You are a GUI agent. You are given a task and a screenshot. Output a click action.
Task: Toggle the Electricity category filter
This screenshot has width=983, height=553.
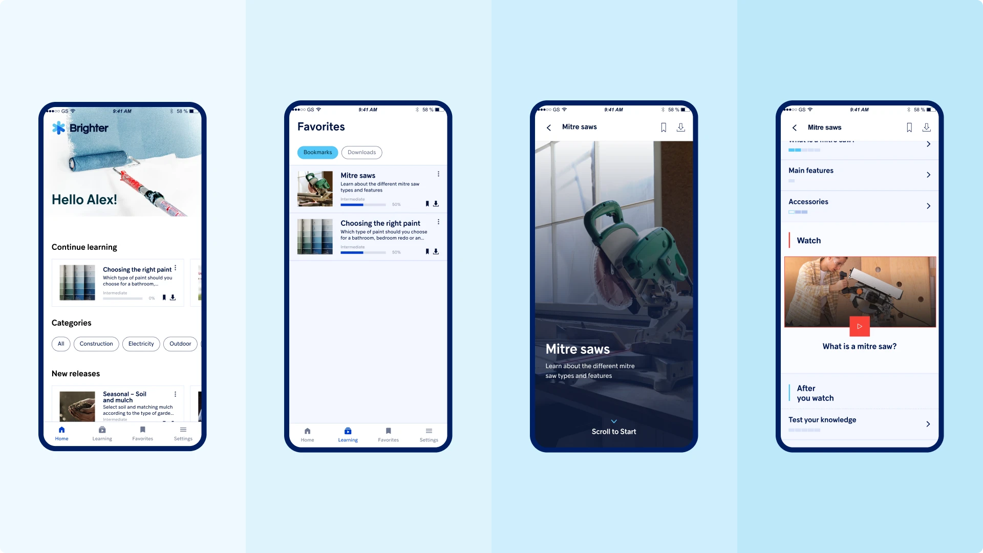tap(140, 343)
